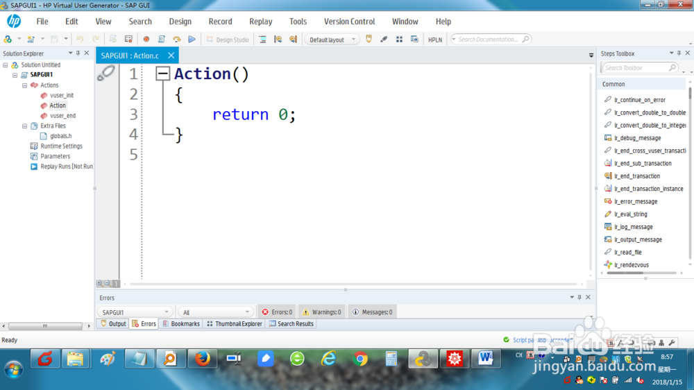Click the zoom out magnifier in editor

(108, 283)
